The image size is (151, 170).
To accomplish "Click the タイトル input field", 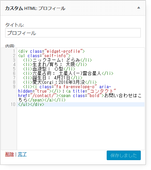I will [x=73, y=33].
